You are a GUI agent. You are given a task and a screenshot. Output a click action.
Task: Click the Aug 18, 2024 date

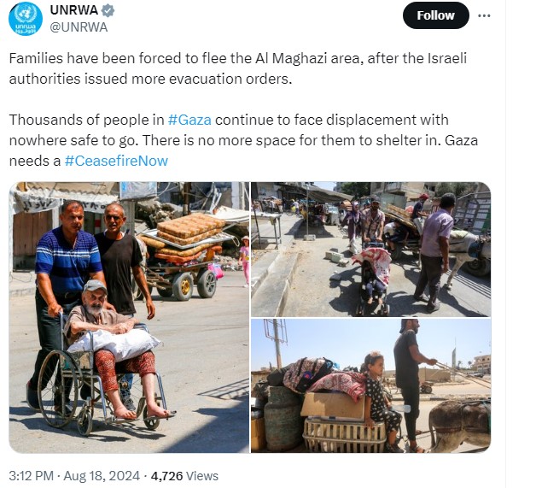tap(102, 476)
